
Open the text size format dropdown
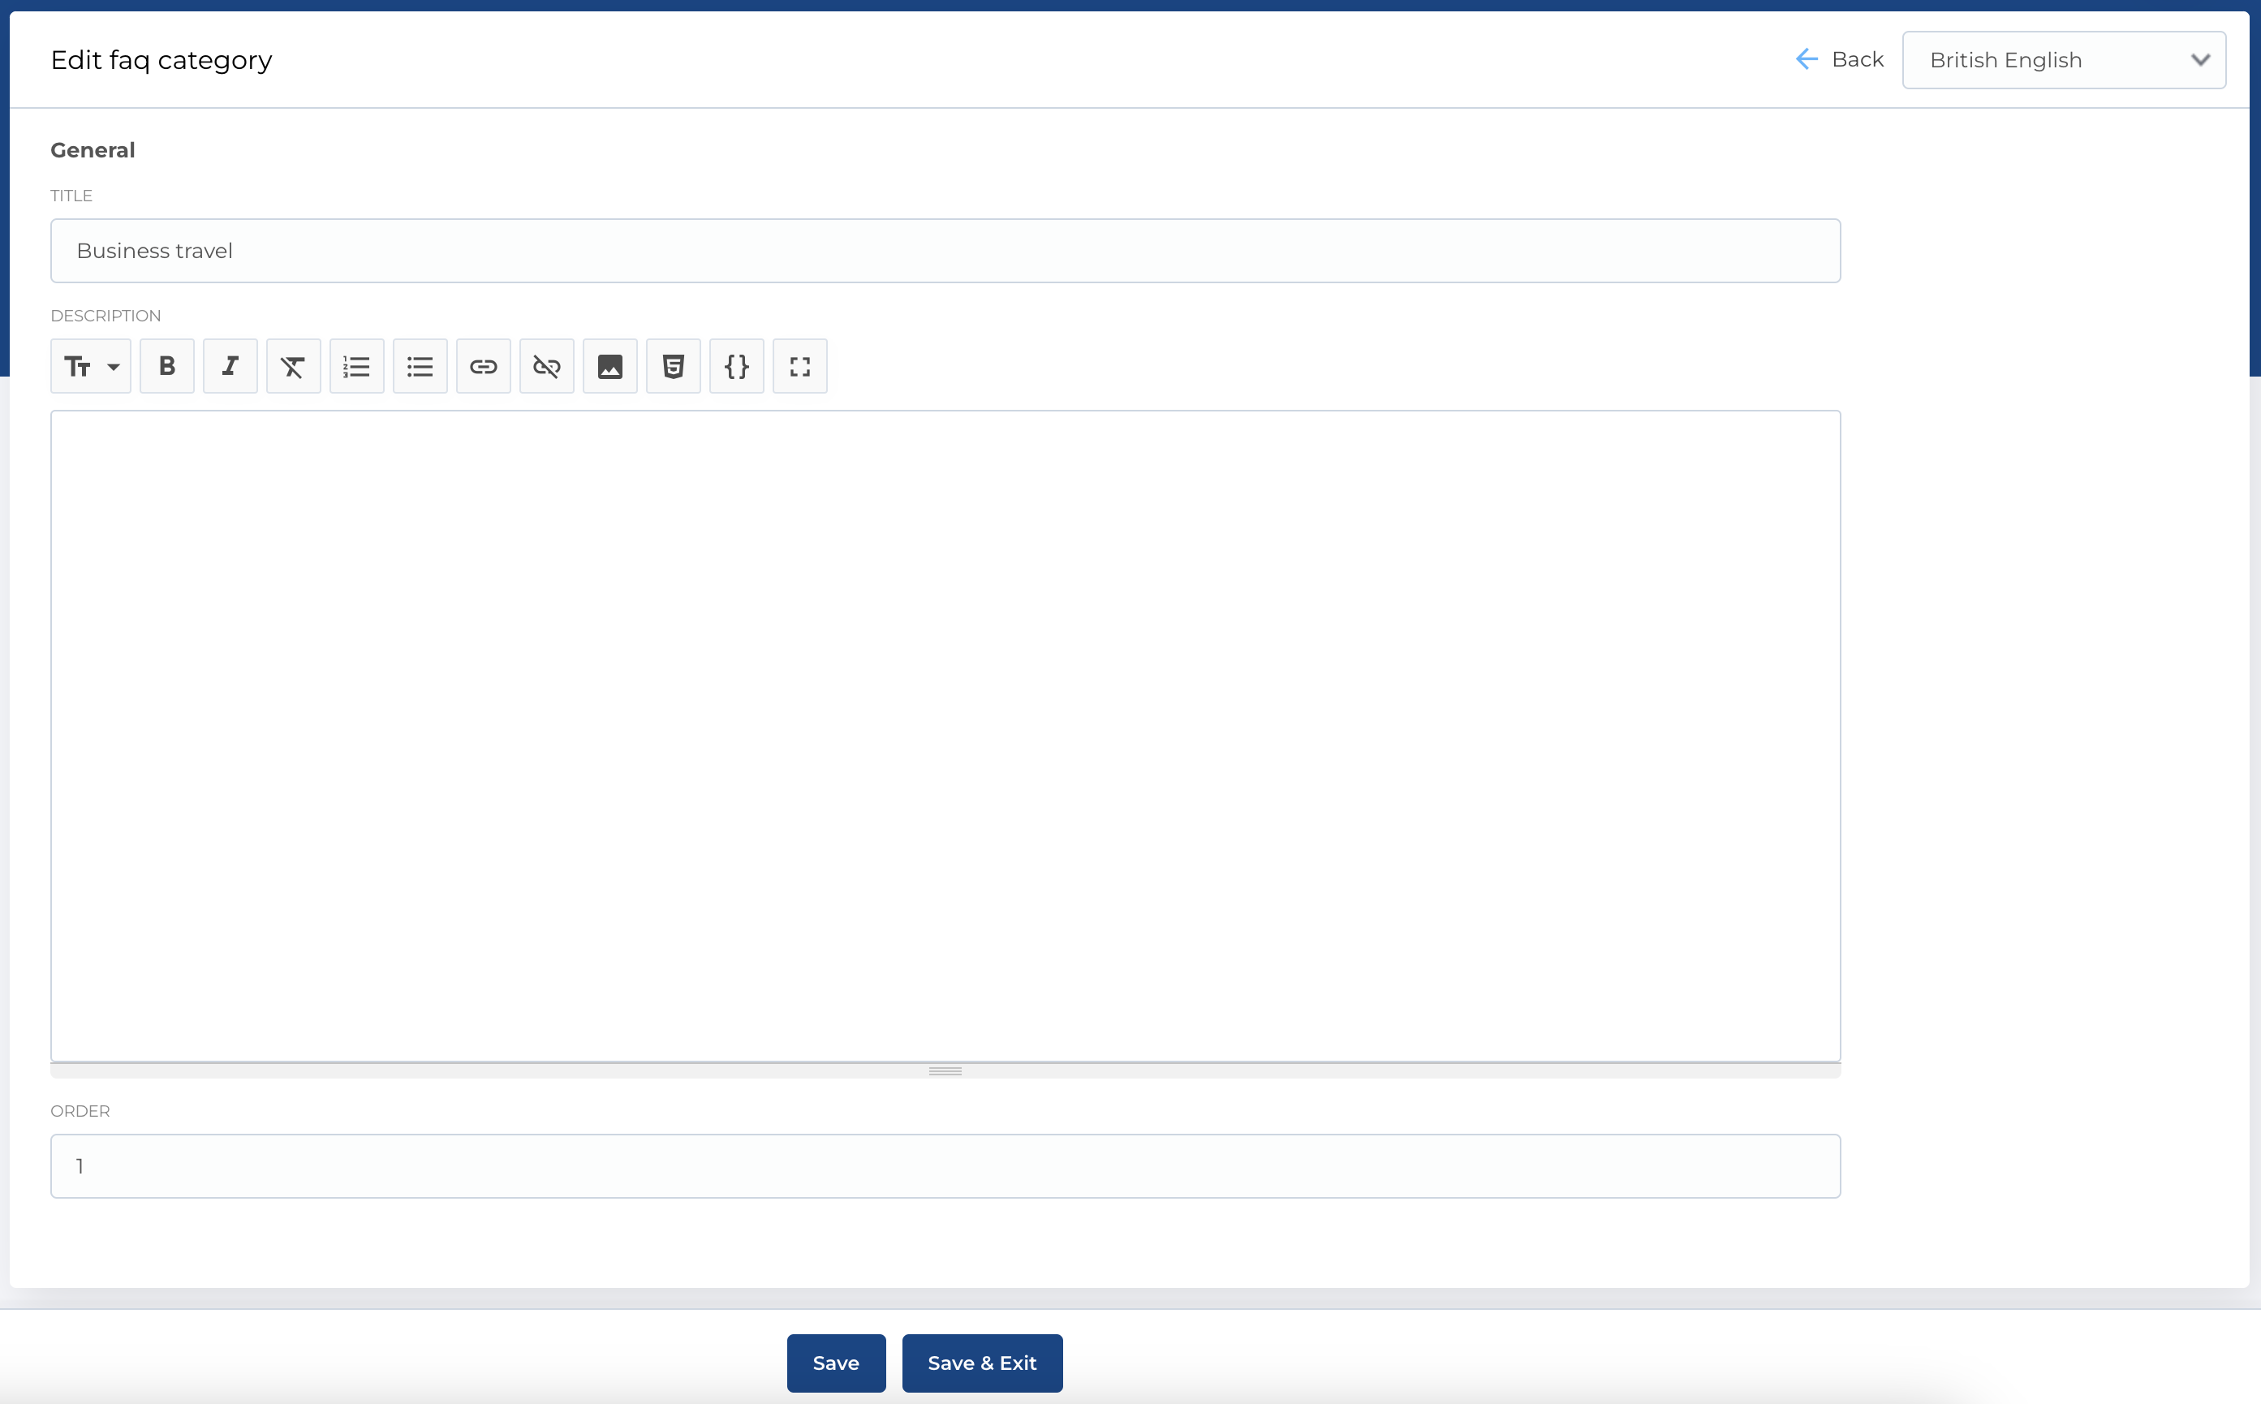(91, 366)
